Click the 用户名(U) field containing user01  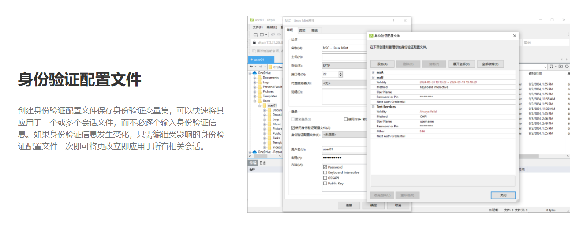pos(344,149)
